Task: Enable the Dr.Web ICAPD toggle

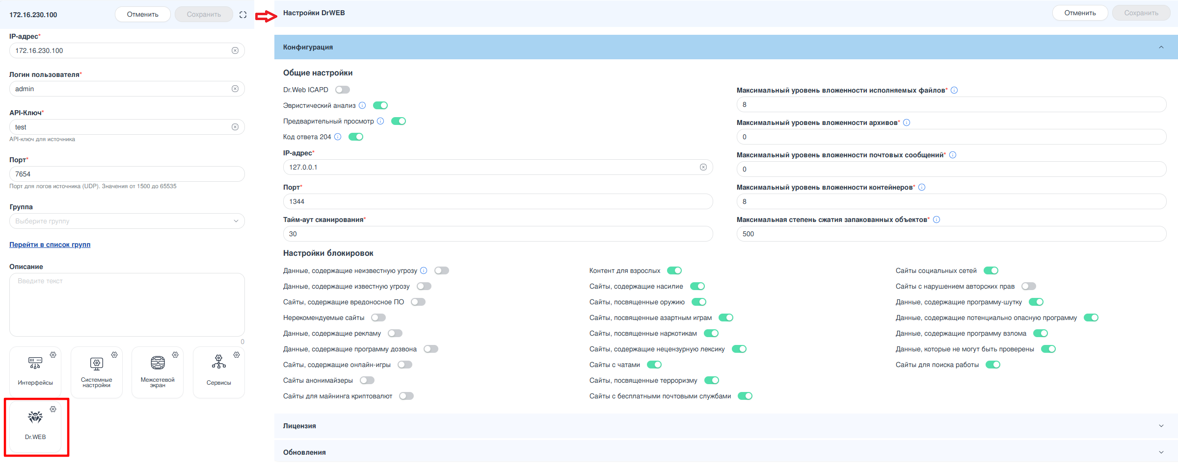Action: coord(343,90)
